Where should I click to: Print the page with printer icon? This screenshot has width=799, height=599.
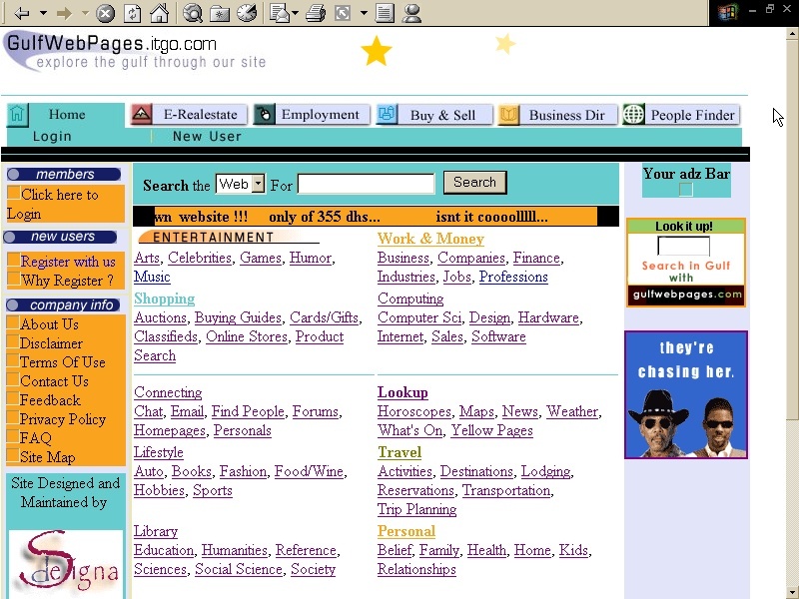click(316, 13)
